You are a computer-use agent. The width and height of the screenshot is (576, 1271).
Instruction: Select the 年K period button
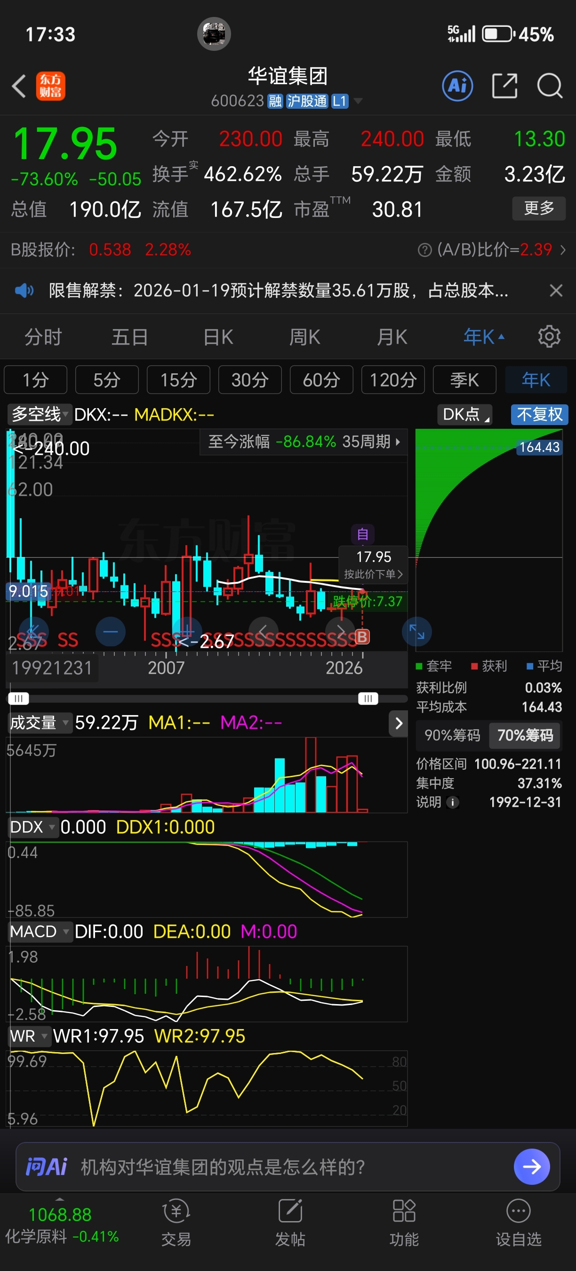point(536,380)
